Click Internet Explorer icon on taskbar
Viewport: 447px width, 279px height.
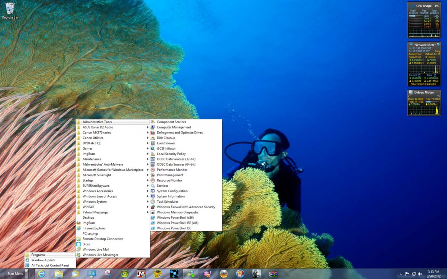pos(41,274)
